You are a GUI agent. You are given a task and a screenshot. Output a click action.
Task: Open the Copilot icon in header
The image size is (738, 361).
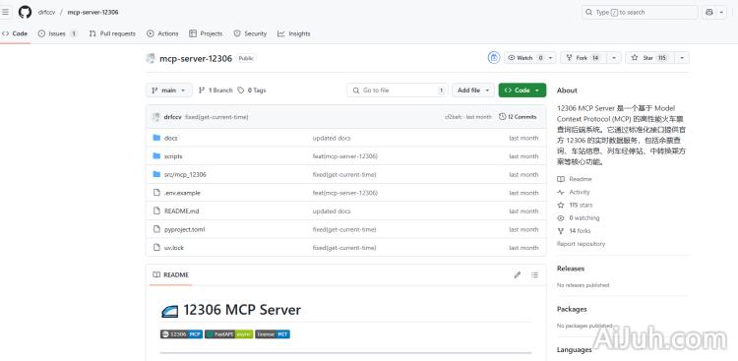pyautogui.click(x=710, y=12)
